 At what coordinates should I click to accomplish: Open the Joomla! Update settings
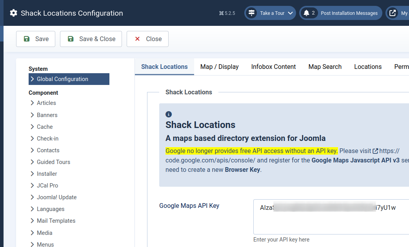click(x=56, y=197)
